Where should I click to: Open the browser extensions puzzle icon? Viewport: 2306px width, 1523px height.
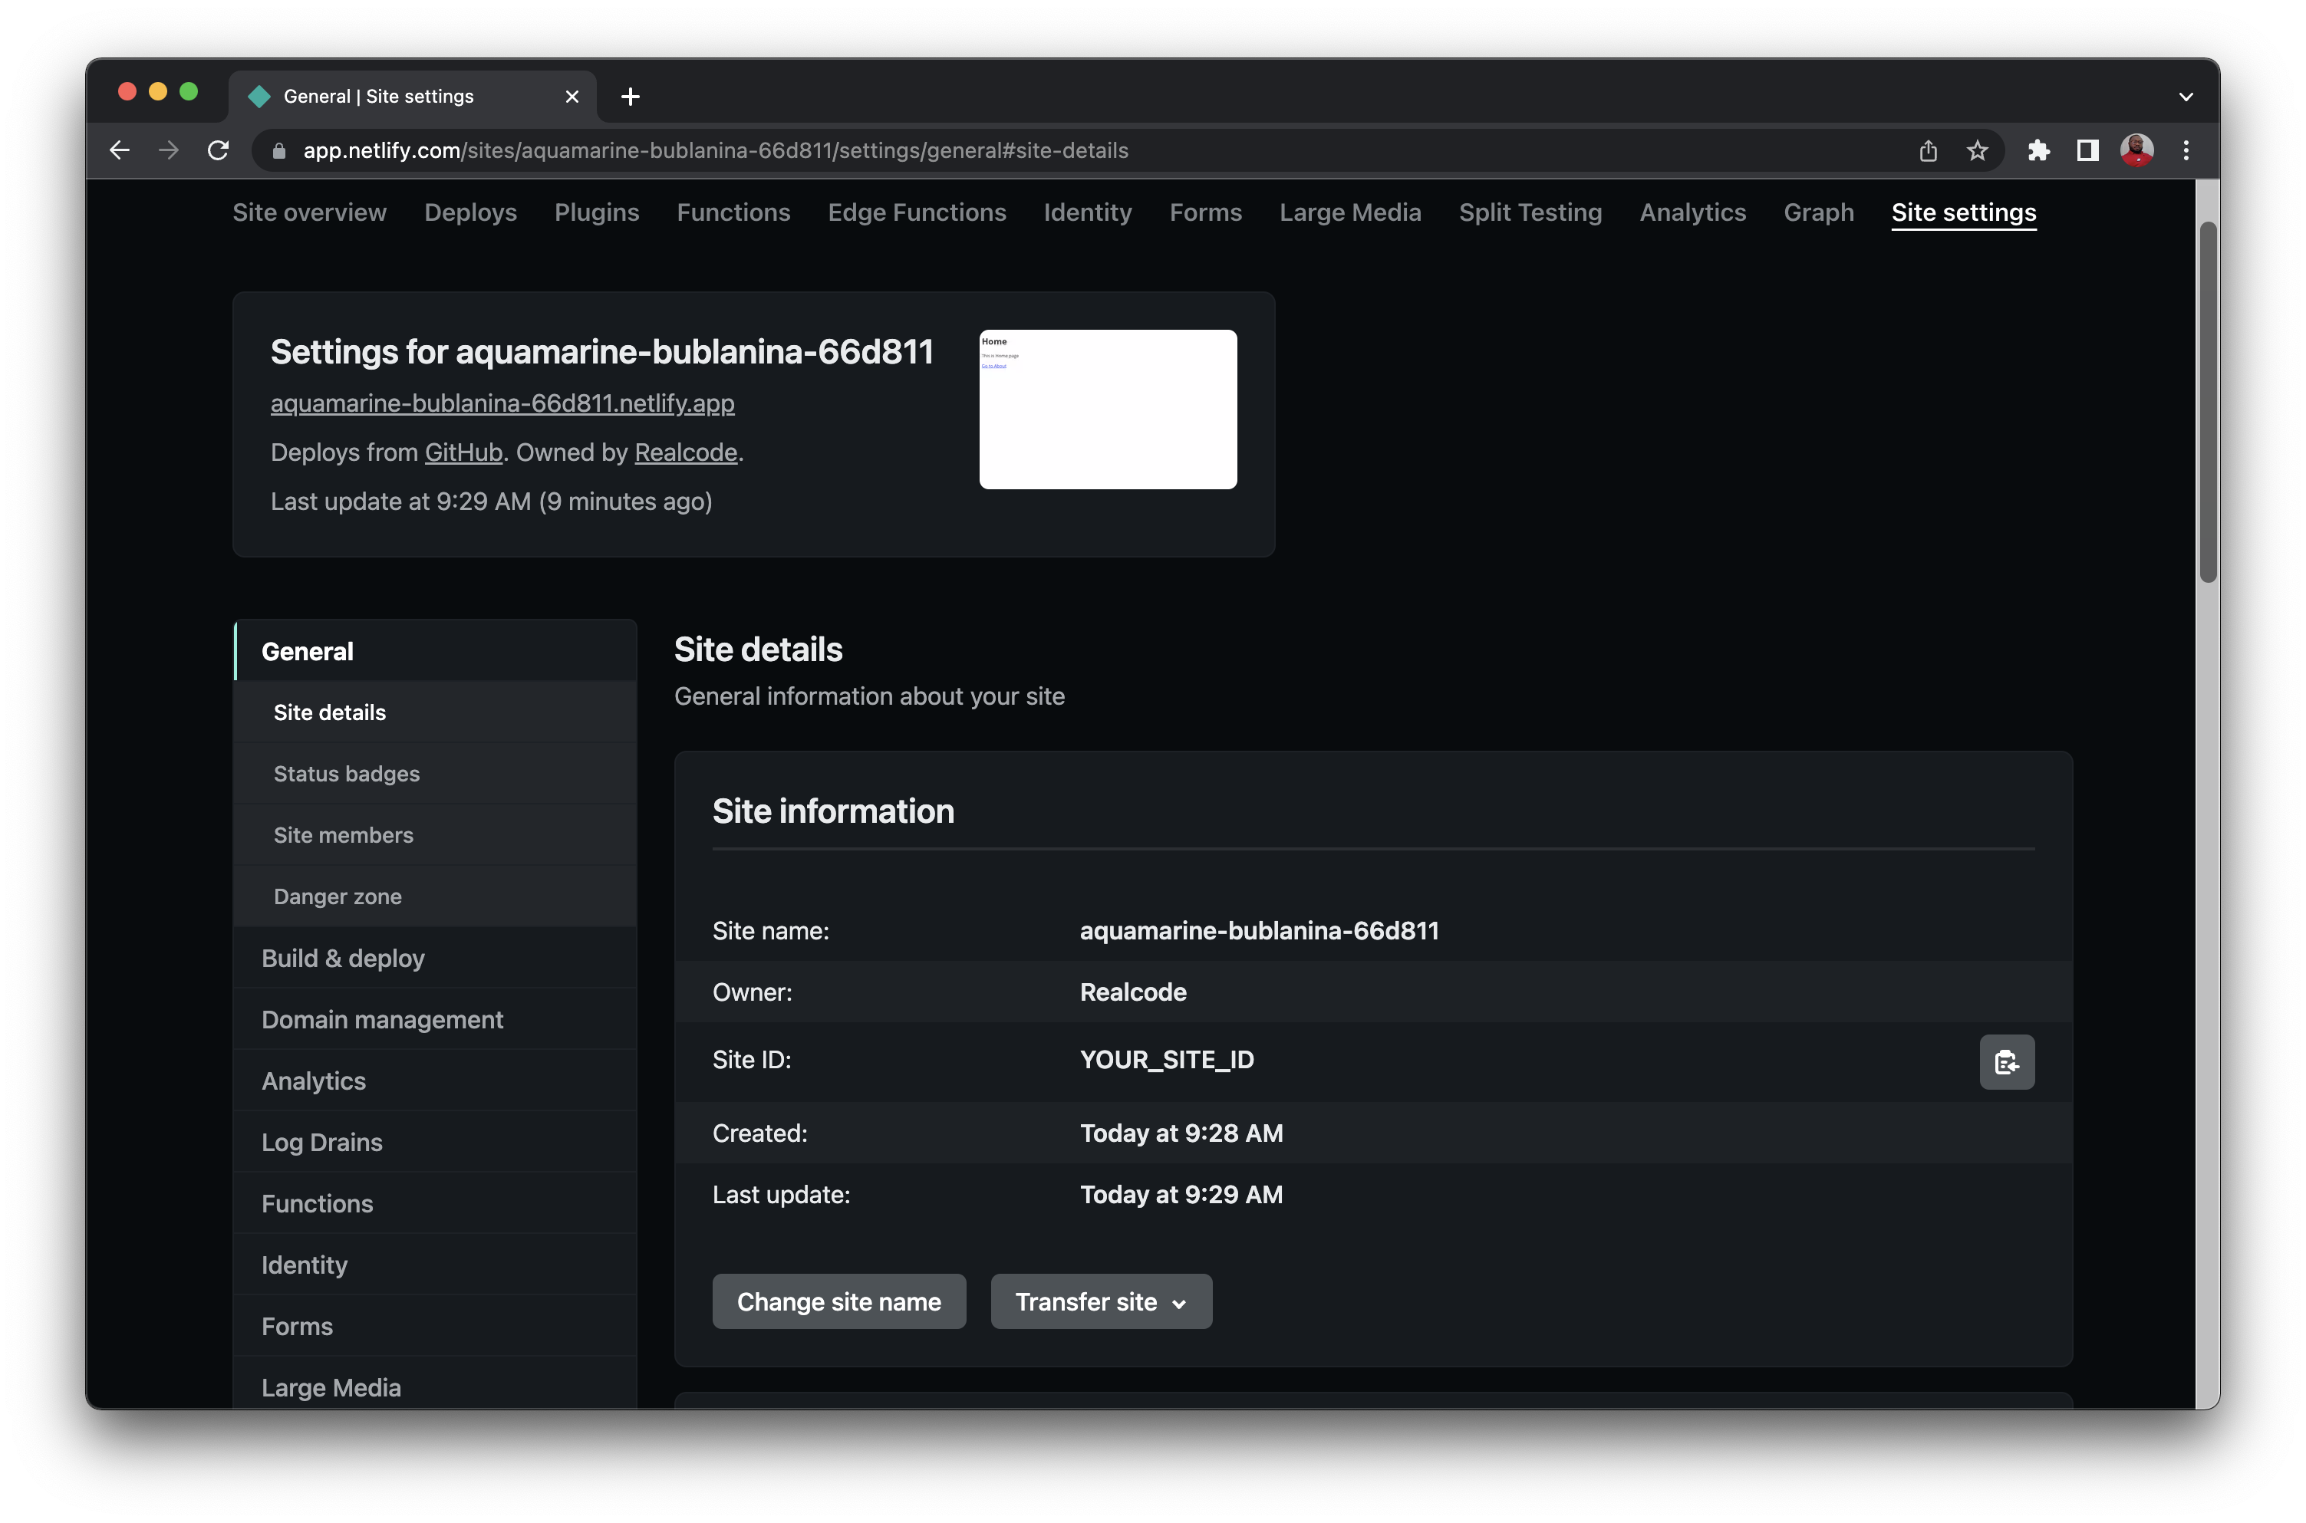[2038, 150]
